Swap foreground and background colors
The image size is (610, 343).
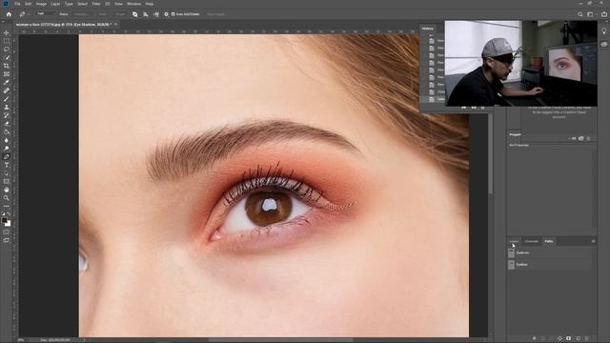tap(9, 213)
